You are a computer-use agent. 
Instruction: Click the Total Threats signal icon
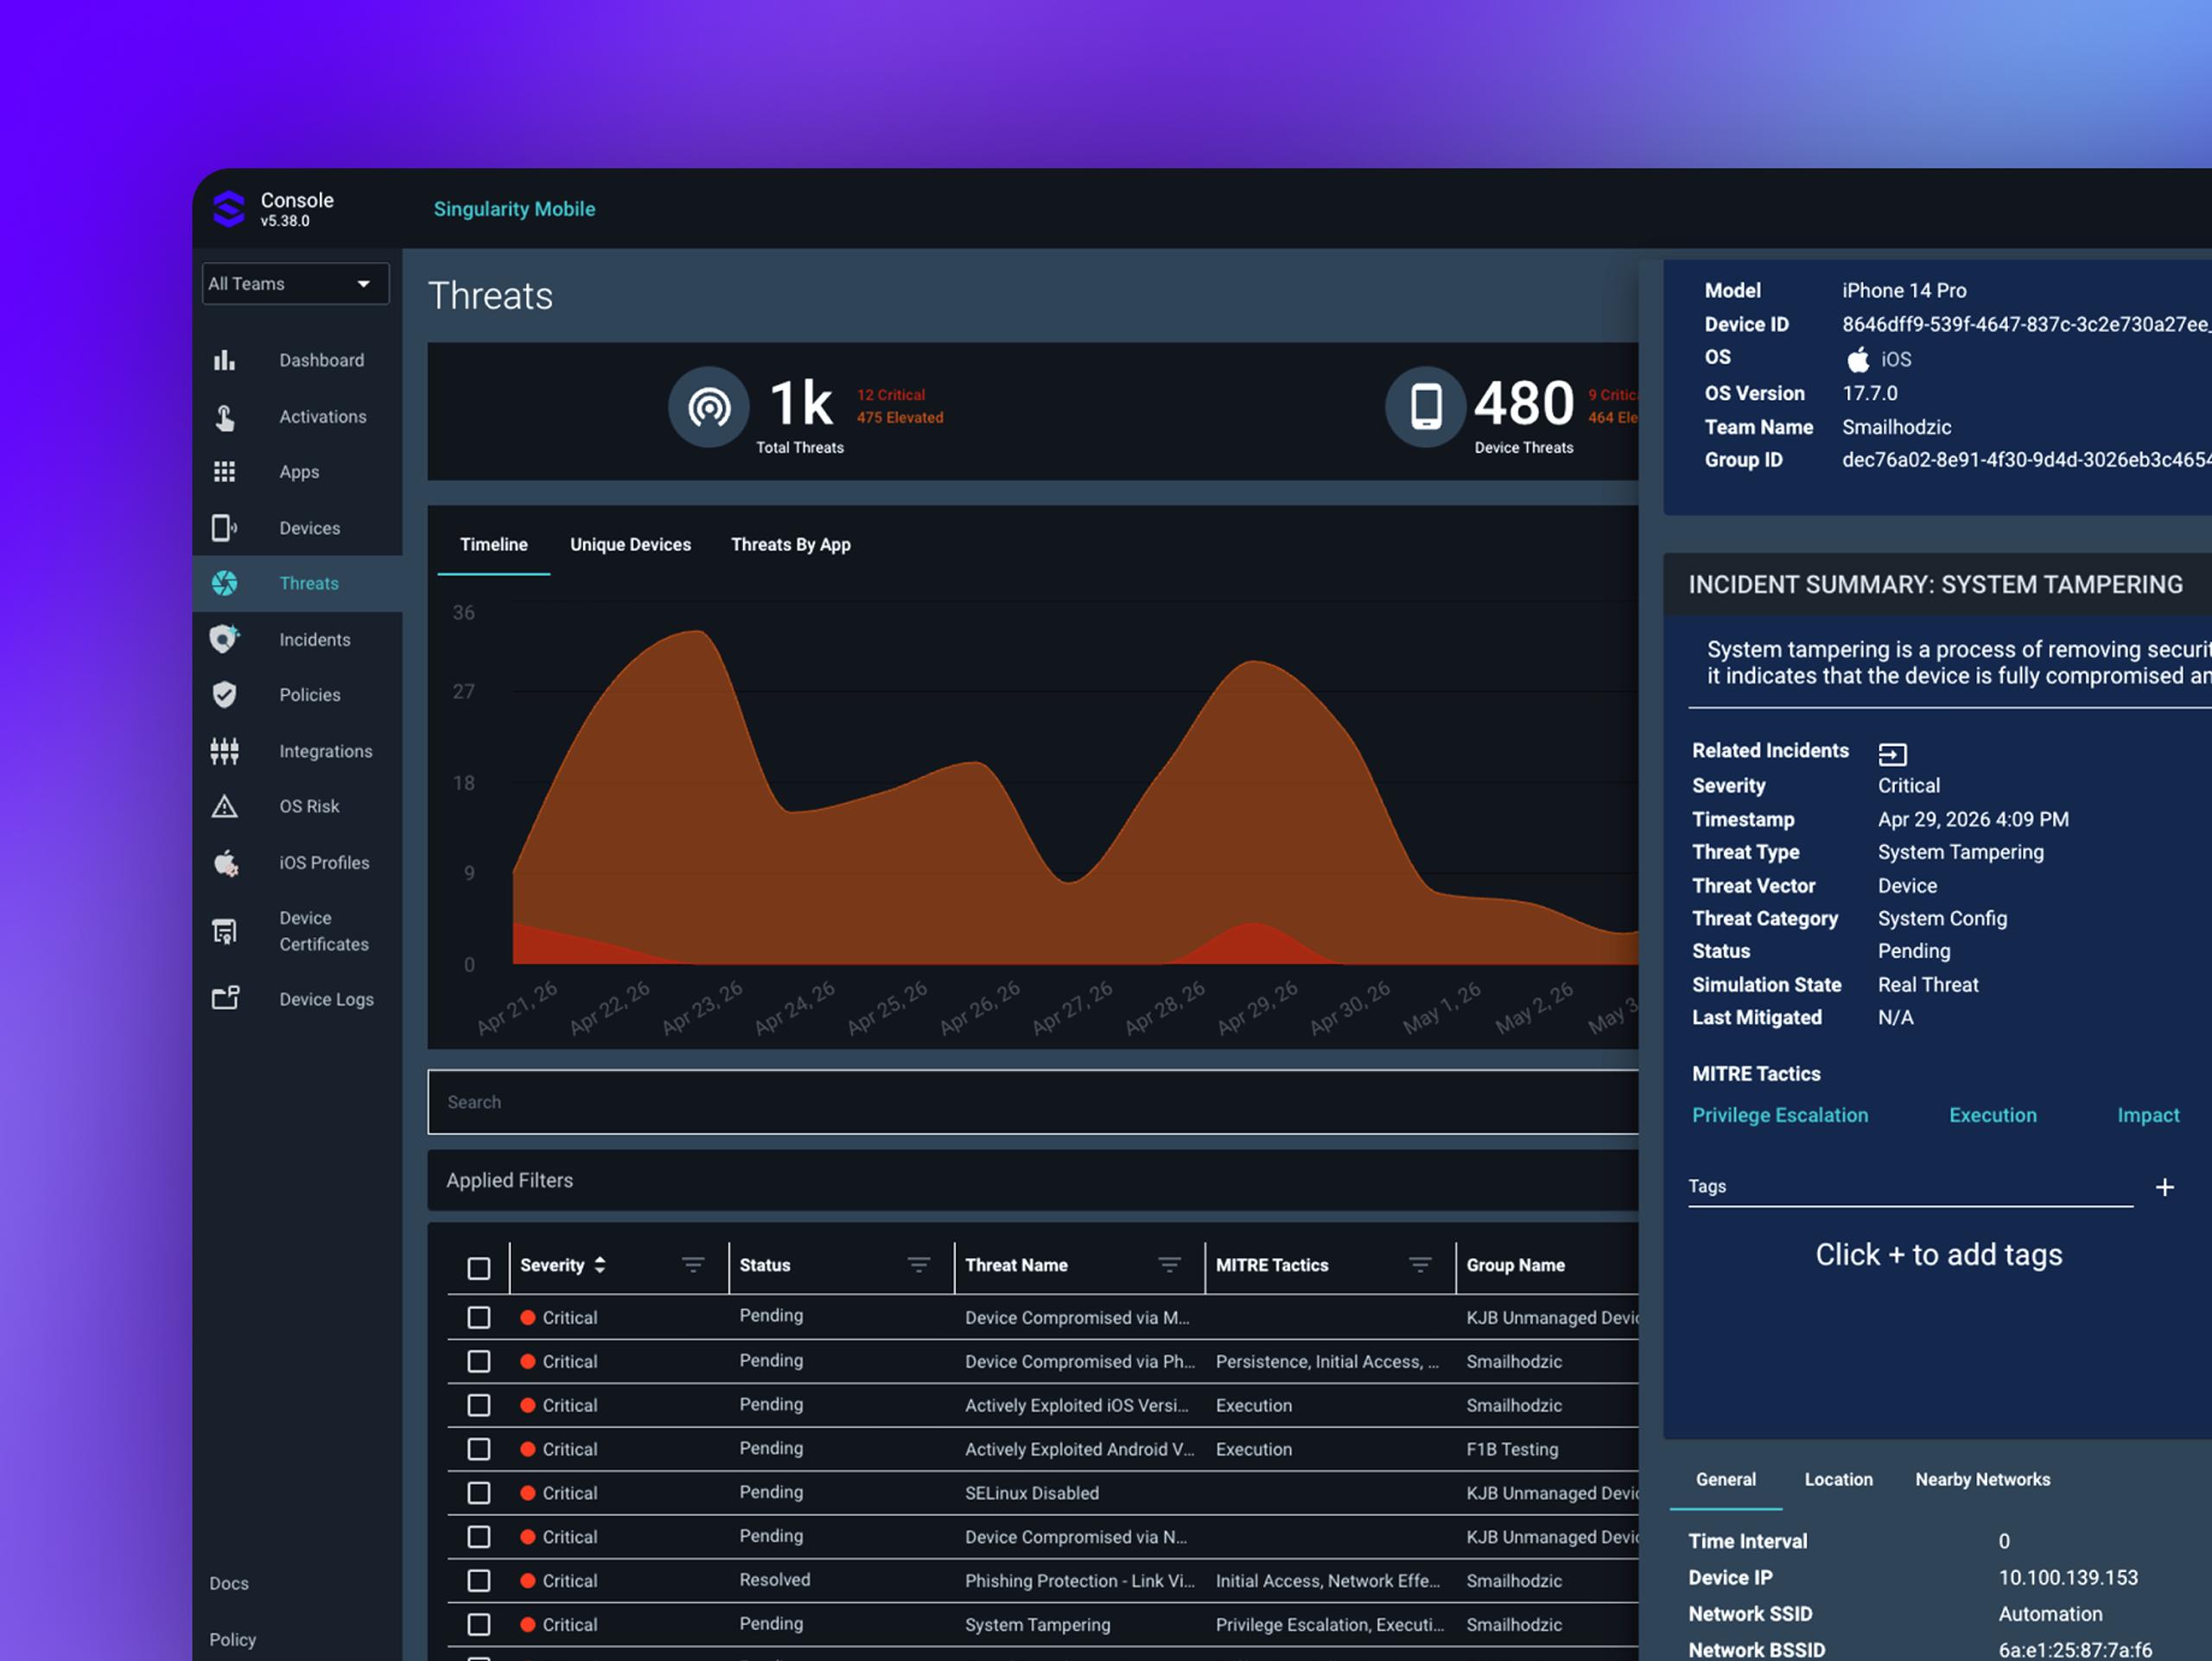click(x=709, y=407)
